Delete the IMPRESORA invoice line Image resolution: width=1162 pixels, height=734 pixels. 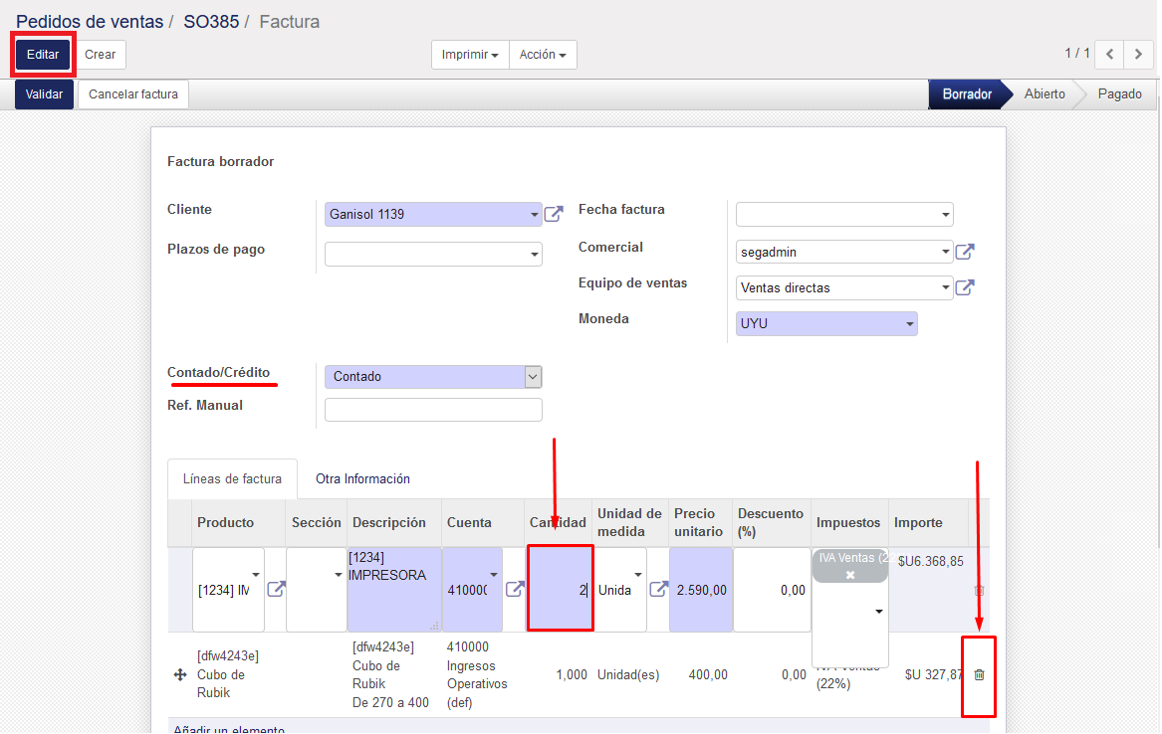pyautogui.click(x=979, y=591)
